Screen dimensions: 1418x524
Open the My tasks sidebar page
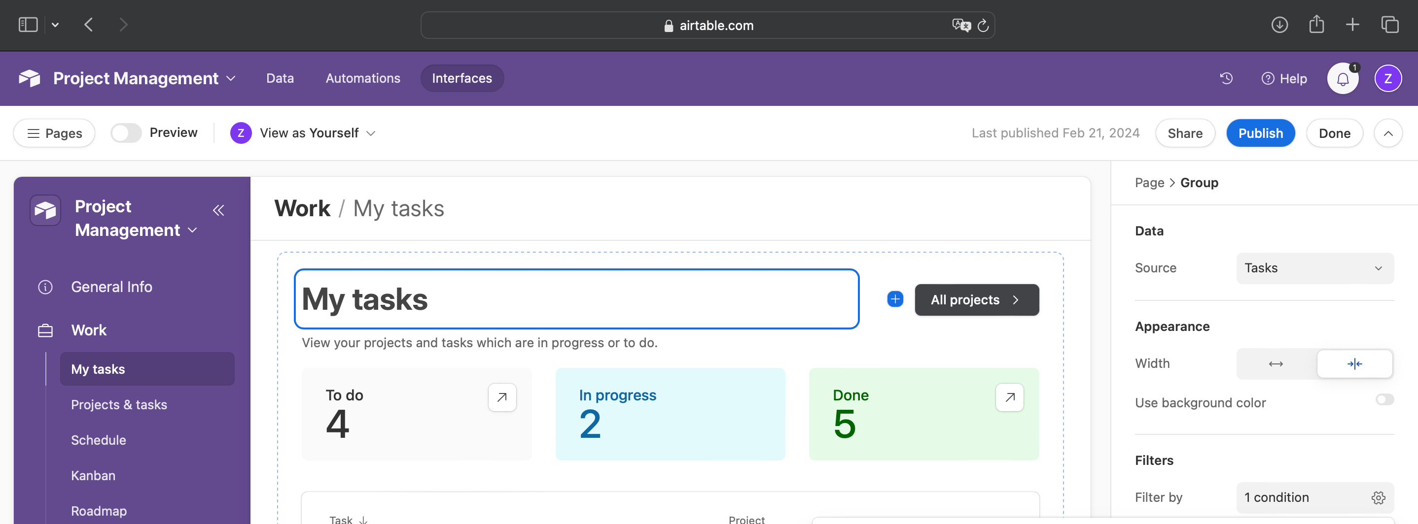[147, 369]
